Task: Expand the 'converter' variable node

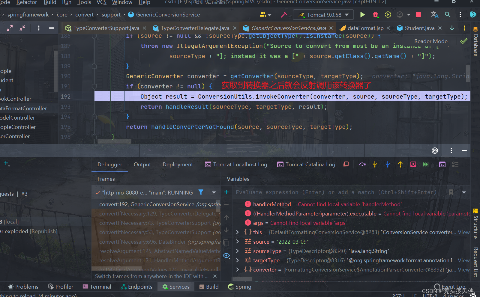Action: click(x=238, y=270)
